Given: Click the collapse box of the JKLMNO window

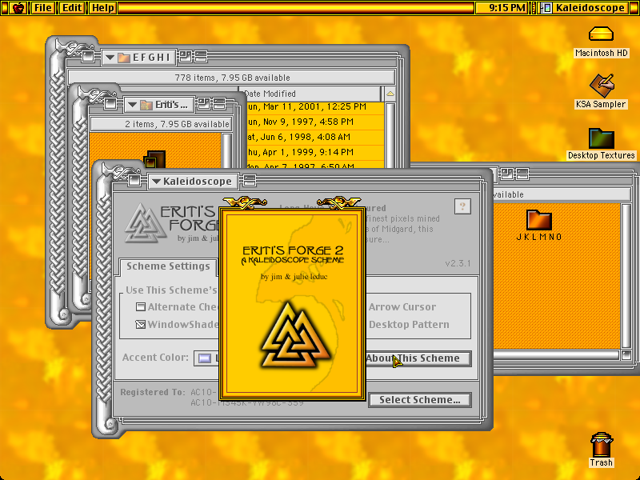Looking at the screenshot, I should (x=522, y=174).
